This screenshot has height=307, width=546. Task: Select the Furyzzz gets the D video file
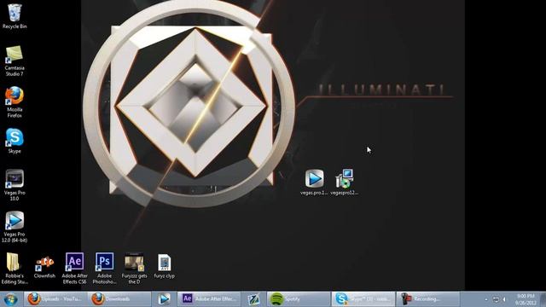point(135,269)
